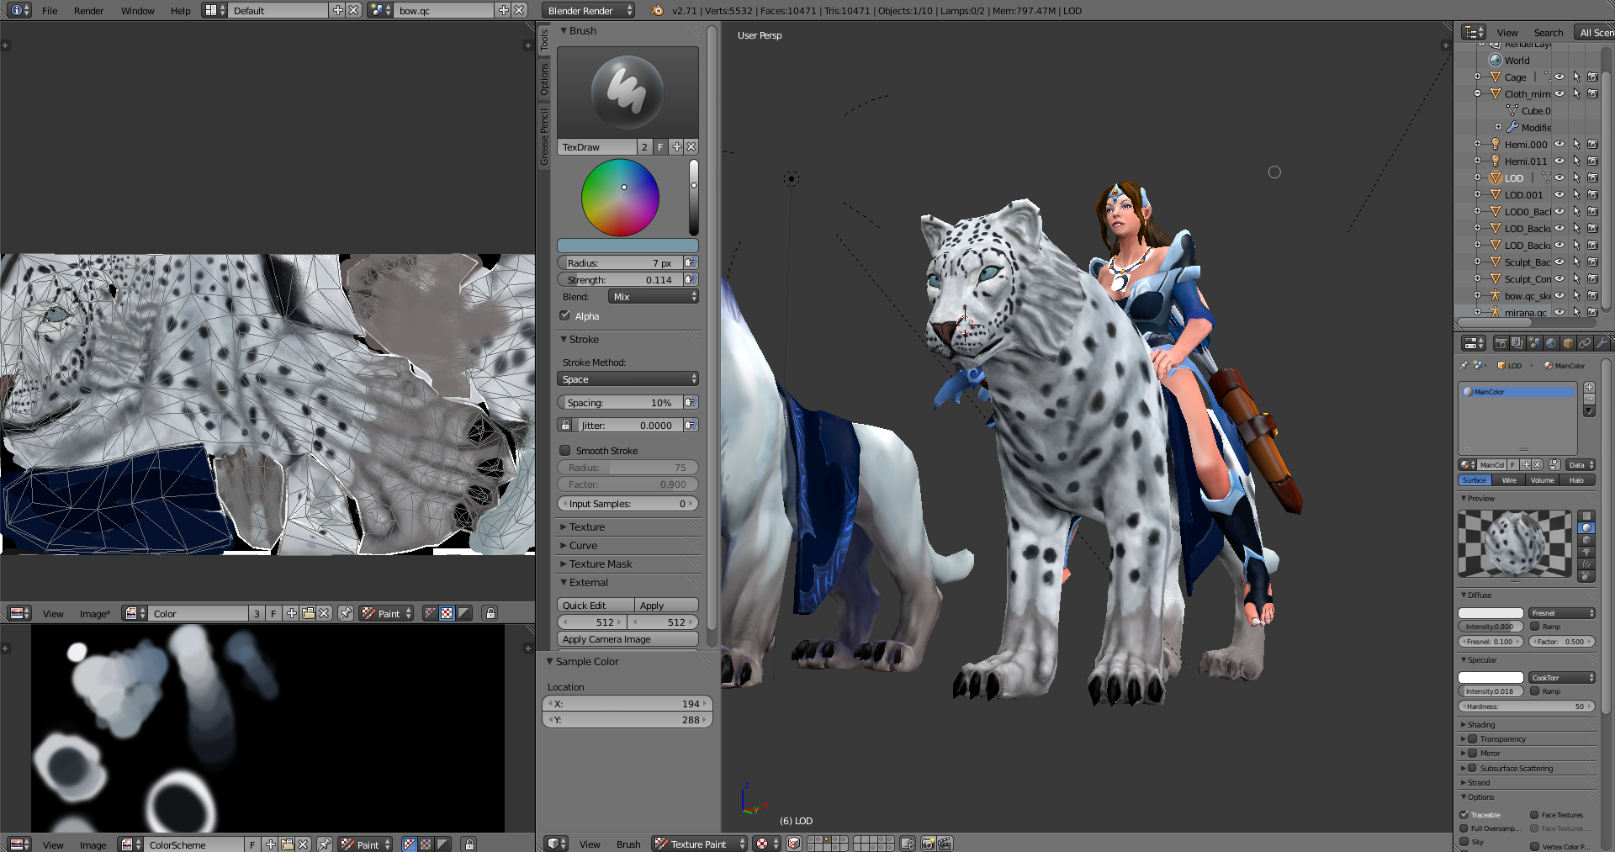1615x852 pixels.
Task: Enable Diffuse Ramp checkbox
Action: pyautogui.click(x=1535, y=626)
